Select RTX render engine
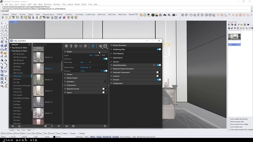 click(x=104, y=55)
